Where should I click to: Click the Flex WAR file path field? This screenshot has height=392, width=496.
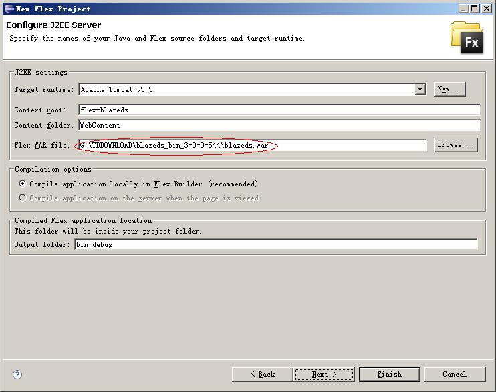(252, 145)
